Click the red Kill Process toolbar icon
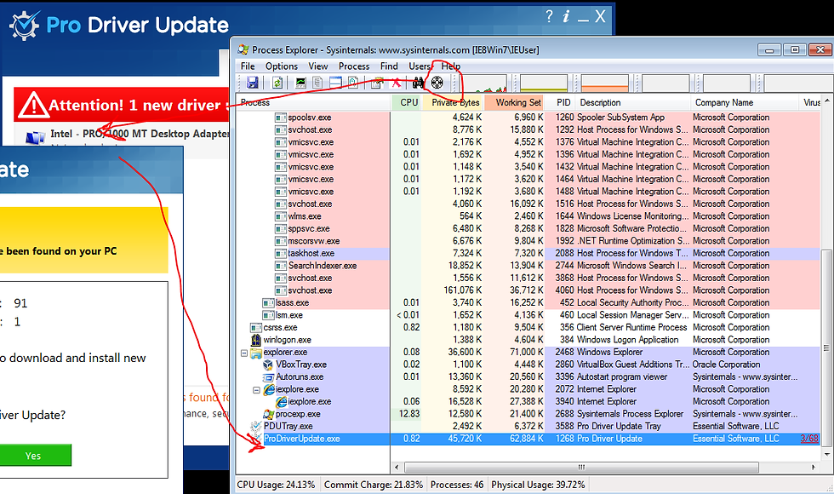Image resolution: width=834 pixels, height=494 pixels. pos(397,83)
